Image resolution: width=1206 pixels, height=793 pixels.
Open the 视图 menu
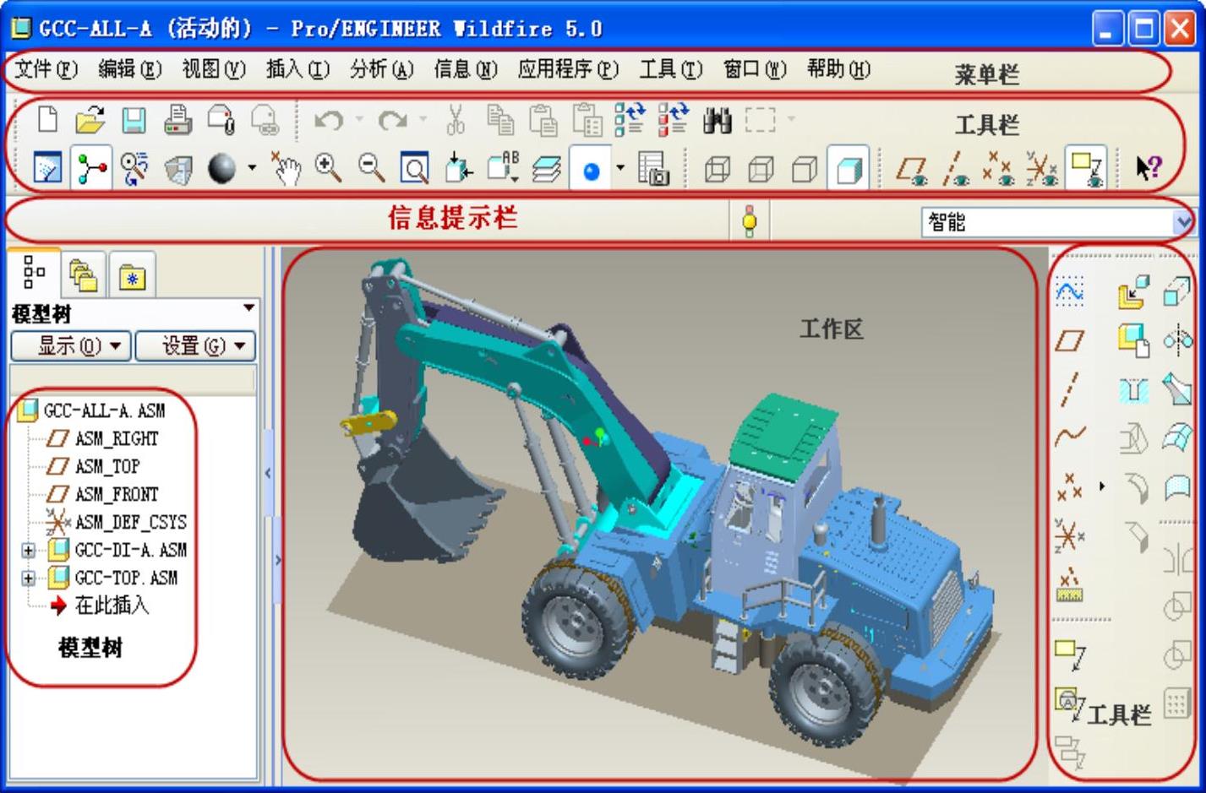pos(214,69)
